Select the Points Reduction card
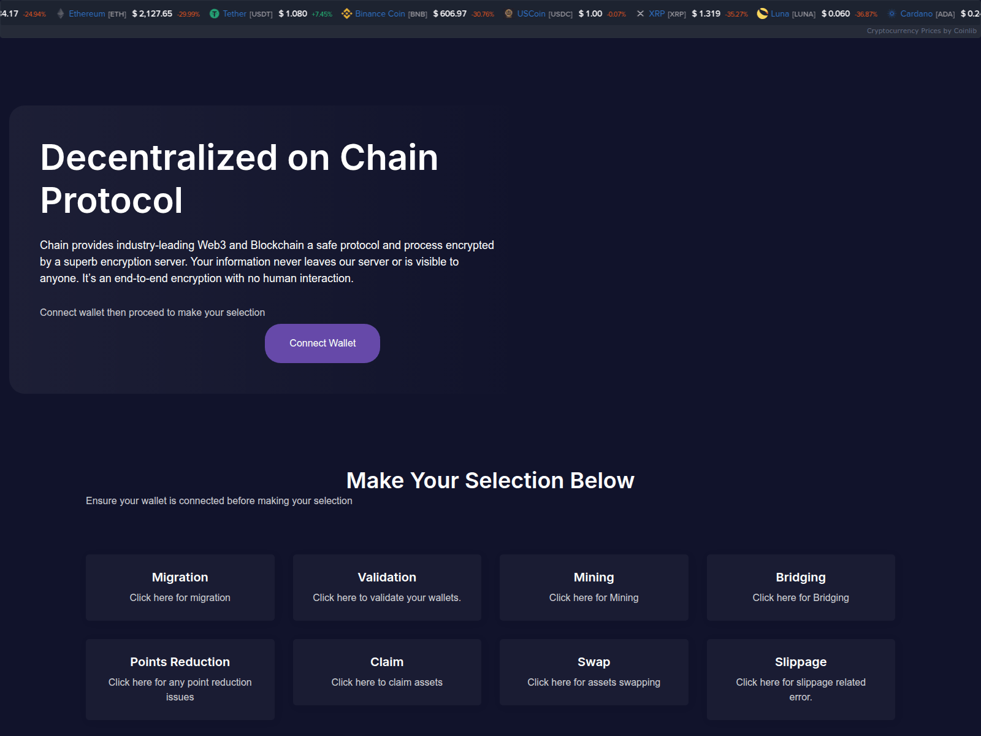This screenshot has height=736, width=981. 180,678
